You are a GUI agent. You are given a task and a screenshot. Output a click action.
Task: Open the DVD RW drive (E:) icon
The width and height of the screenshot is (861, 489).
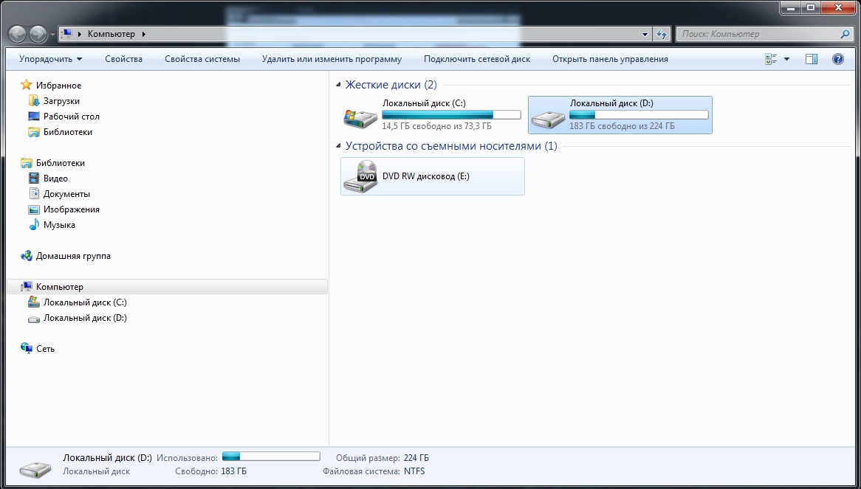(x=360, y=177)
